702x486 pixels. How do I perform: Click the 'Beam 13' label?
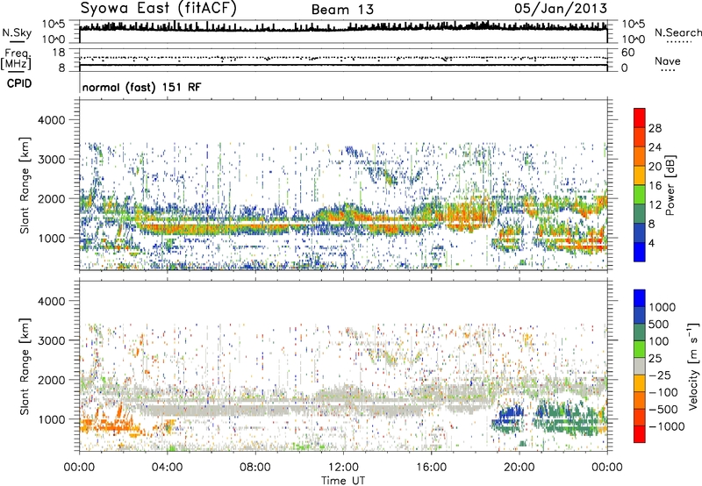tap(342, 10)
